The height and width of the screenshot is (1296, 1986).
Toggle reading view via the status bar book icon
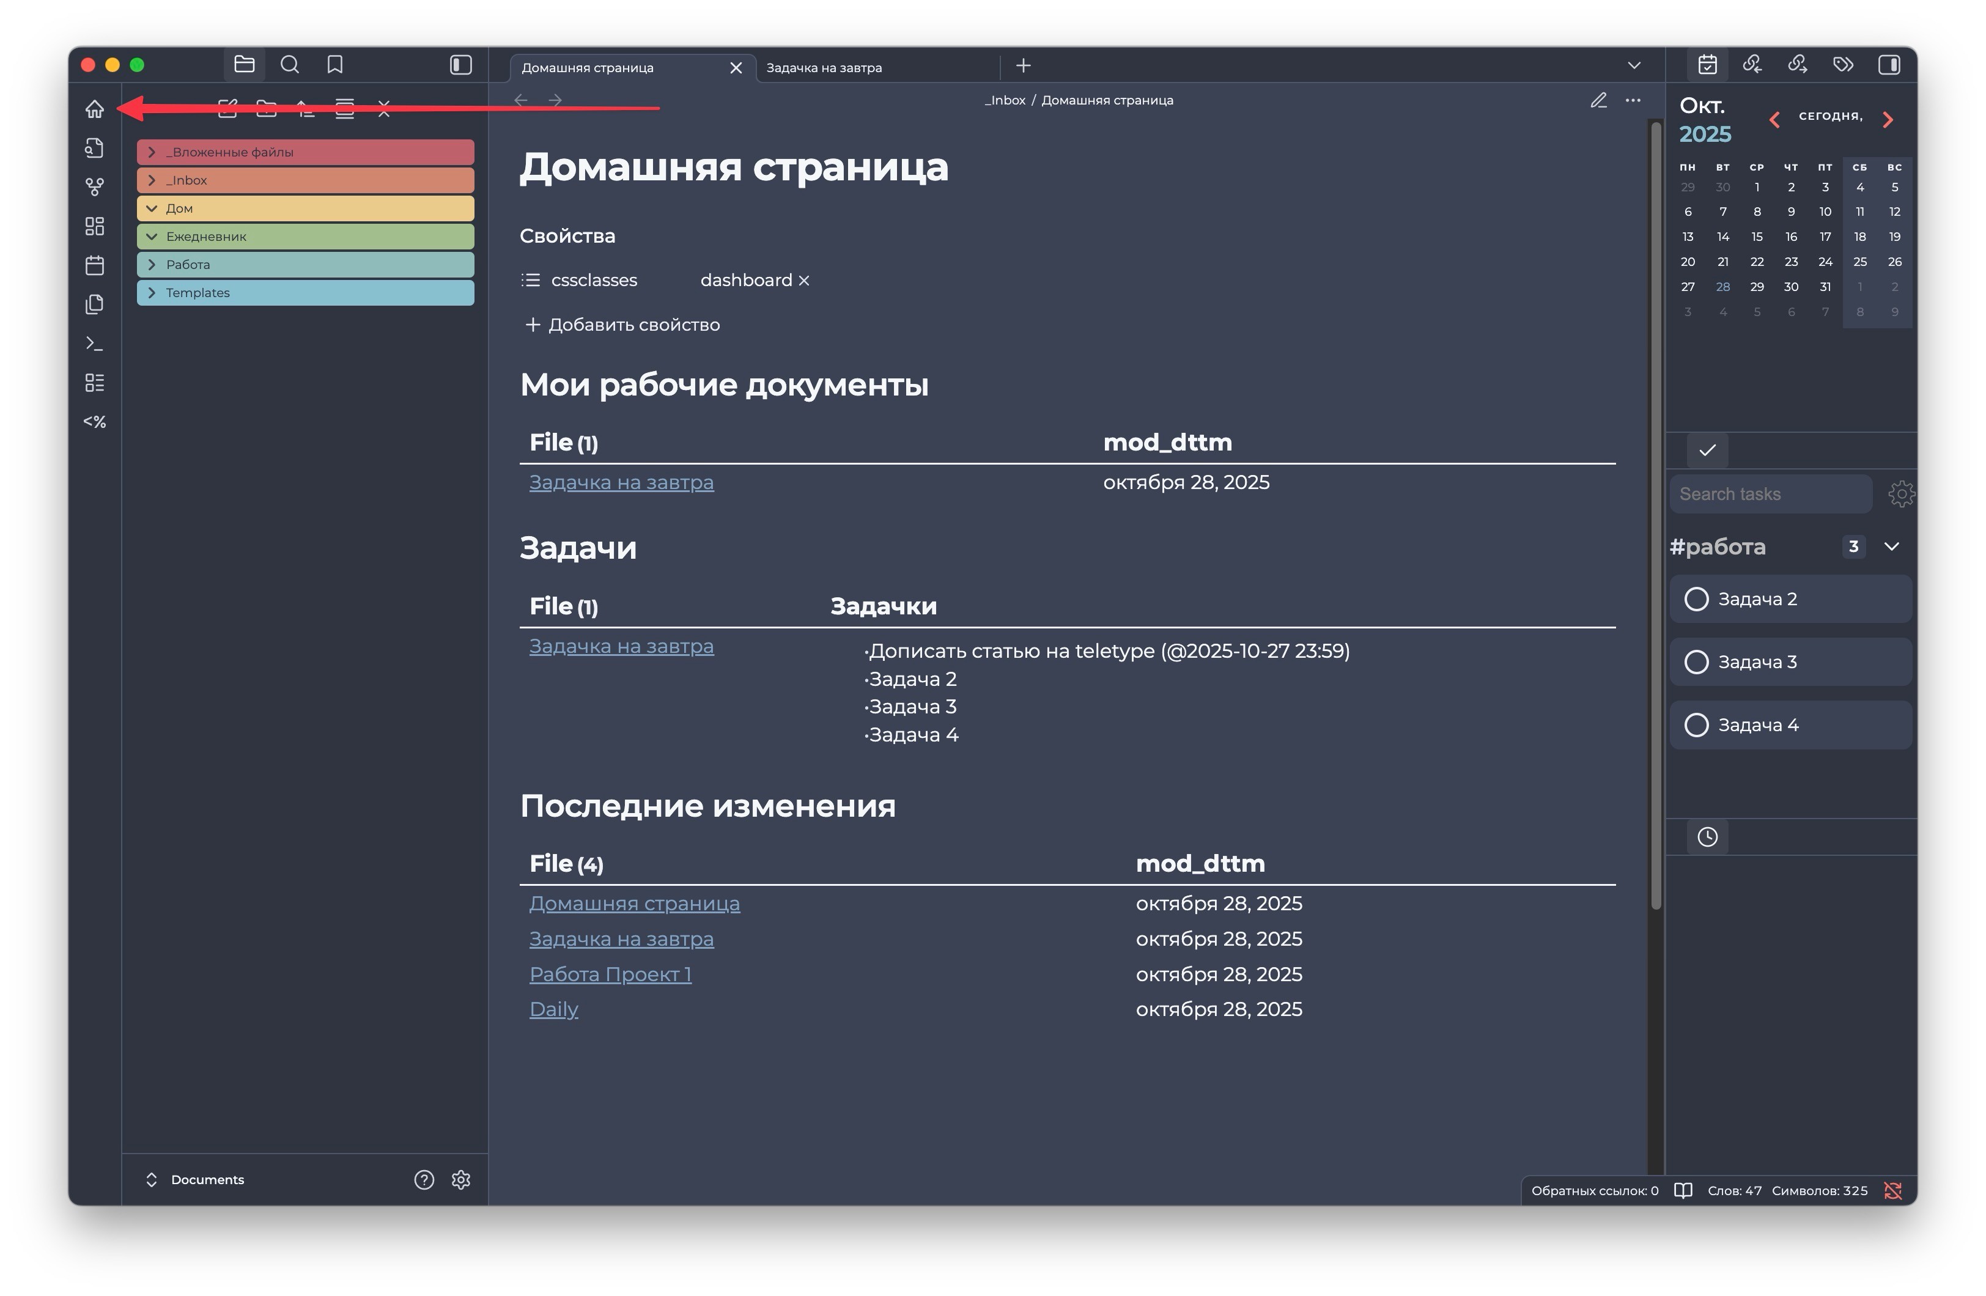point(1683,1190)
